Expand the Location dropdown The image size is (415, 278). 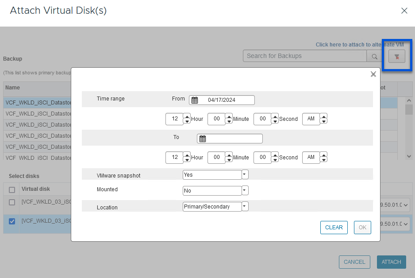[245, 206]
